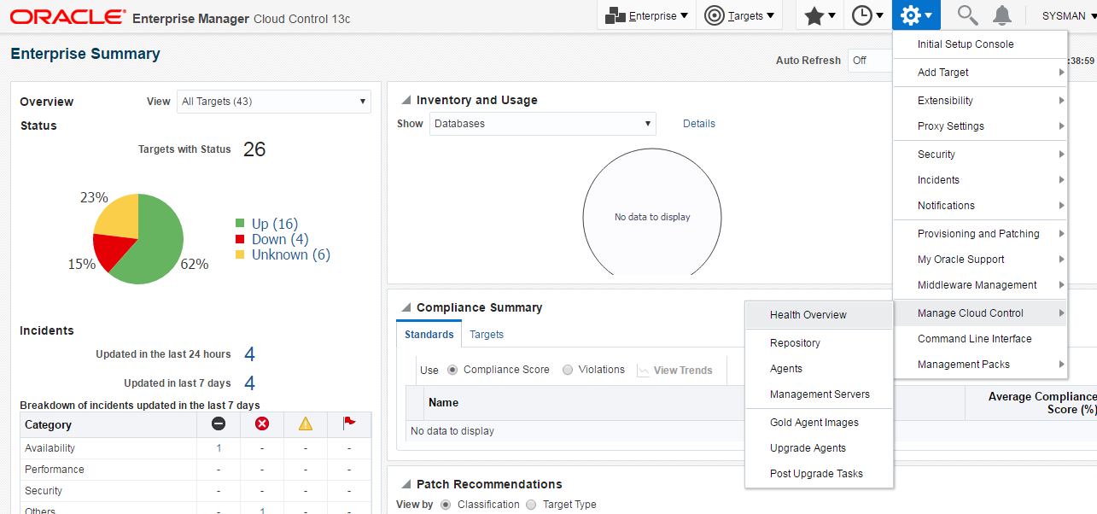Click the search magnifier icon
Screen dimensions: 1097x514
click(966, 15)
